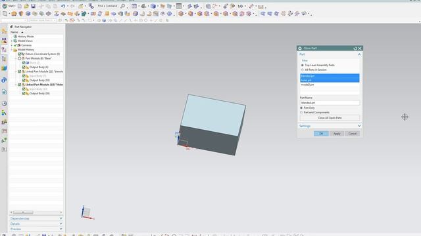Choose Part and Components radio option
The width and height of the screenshot is (421, 236).
(301, 112)
